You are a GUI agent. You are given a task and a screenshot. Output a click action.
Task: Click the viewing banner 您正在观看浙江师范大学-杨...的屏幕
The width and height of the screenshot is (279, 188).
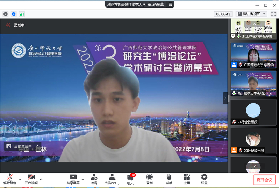click(x=135, y=5)
